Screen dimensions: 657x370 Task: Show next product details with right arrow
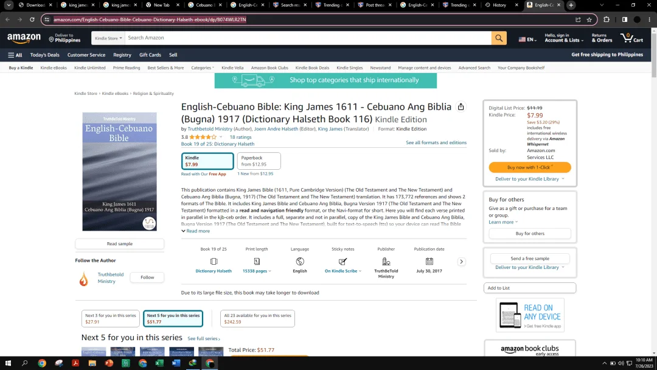pos(461,262)
